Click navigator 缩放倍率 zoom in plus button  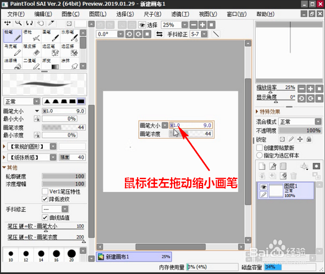pos(310,89)
